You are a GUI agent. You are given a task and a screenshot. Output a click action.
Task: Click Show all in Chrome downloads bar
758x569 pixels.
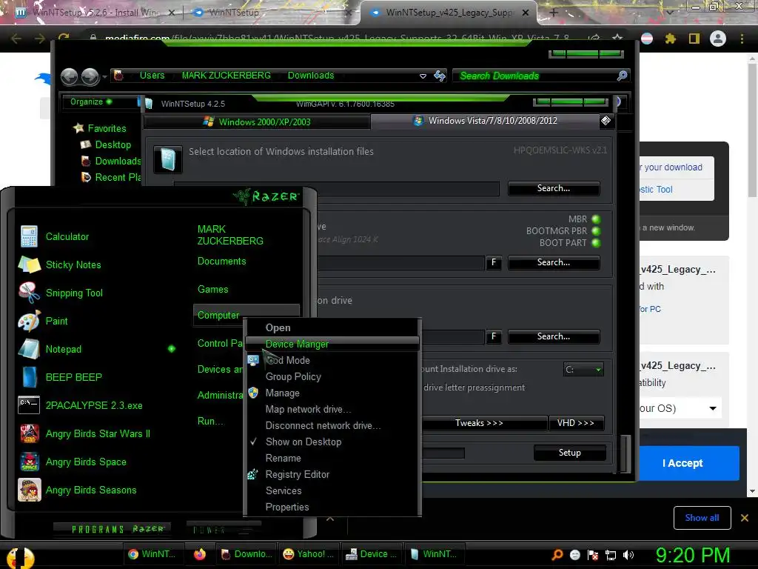pyautogui.click(x=702, y=518)
